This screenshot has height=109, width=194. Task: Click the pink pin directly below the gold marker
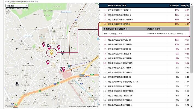[48, 62]
